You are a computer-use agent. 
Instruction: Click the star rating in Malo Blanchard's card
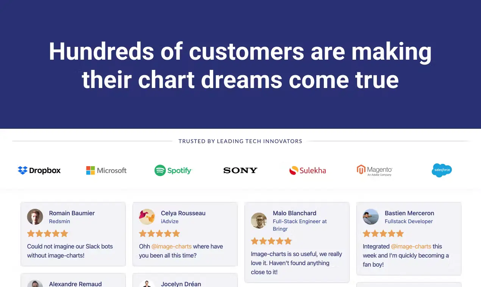272,241
